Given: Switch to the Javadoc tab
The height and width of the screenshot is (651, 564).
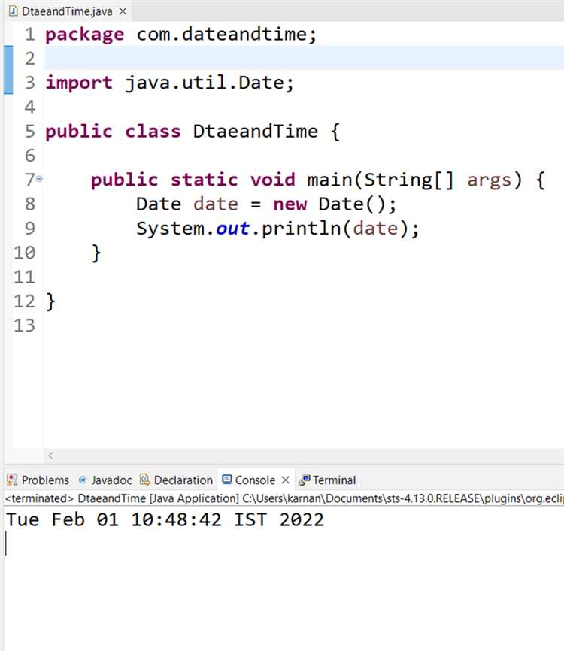Looking at the screenshot, I should point(105,480).
